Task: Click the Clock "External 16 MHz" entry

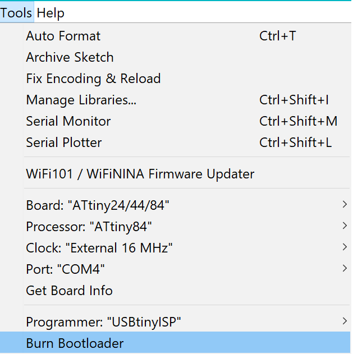Action: [x=99, y=249]
